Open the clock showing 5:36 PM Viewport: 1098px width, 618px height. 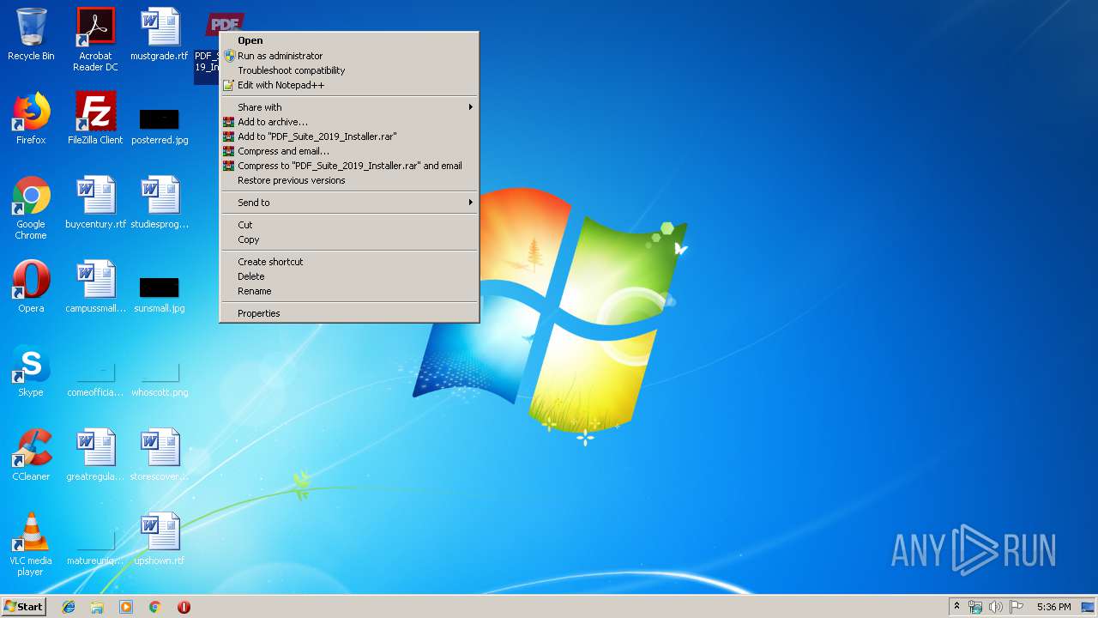[x=1053, y=607]
